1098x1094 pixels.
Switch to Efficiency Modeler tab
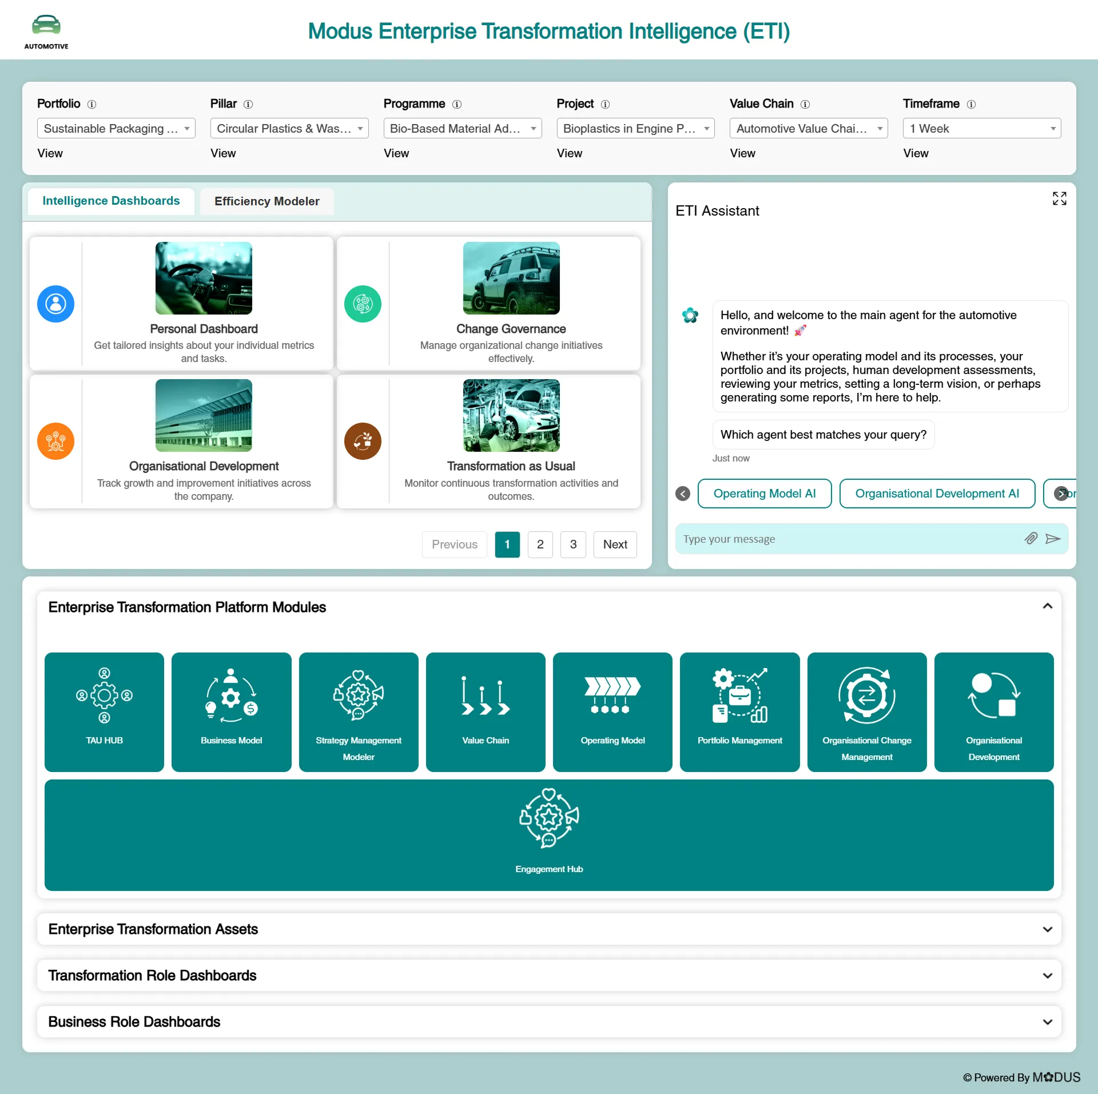click(x=266, y=201)
